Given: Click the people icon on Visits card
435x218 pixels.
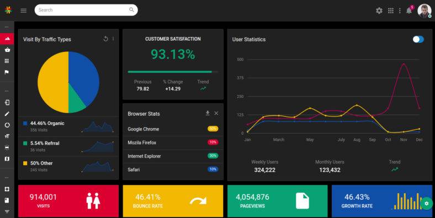Looking at the screenshot, I should [x=93, y=201].
